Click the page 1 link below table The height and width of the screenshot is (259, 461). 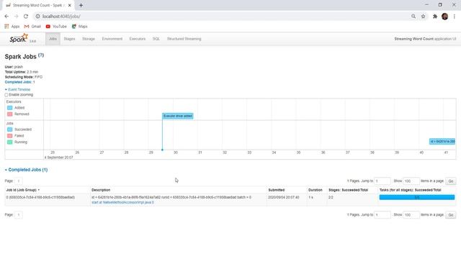(x=18, y=215)
